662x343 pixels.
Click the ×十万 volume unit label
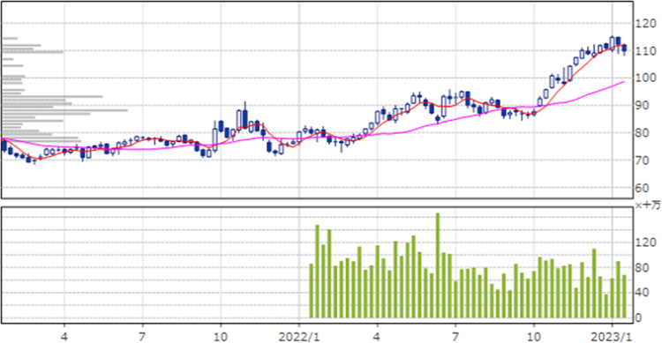click(x=648, y=205)
